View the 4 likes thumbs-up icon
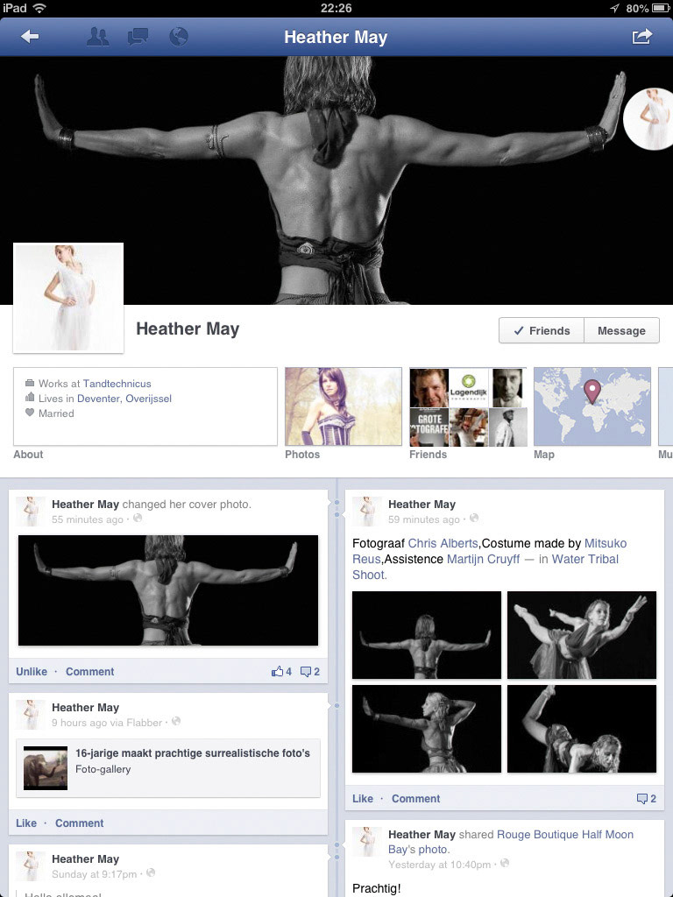This screenshot has width=673, height=897. tap(281, 672)
